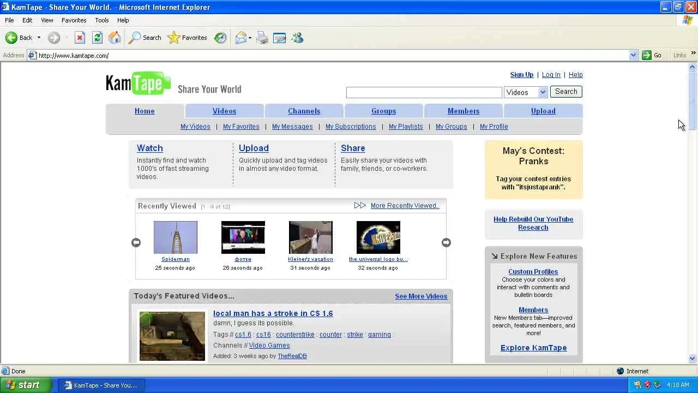Viewport: 698px width, 393px height.
Task: Open the toolbar Search magnifier button
Action: pos(145,38)
